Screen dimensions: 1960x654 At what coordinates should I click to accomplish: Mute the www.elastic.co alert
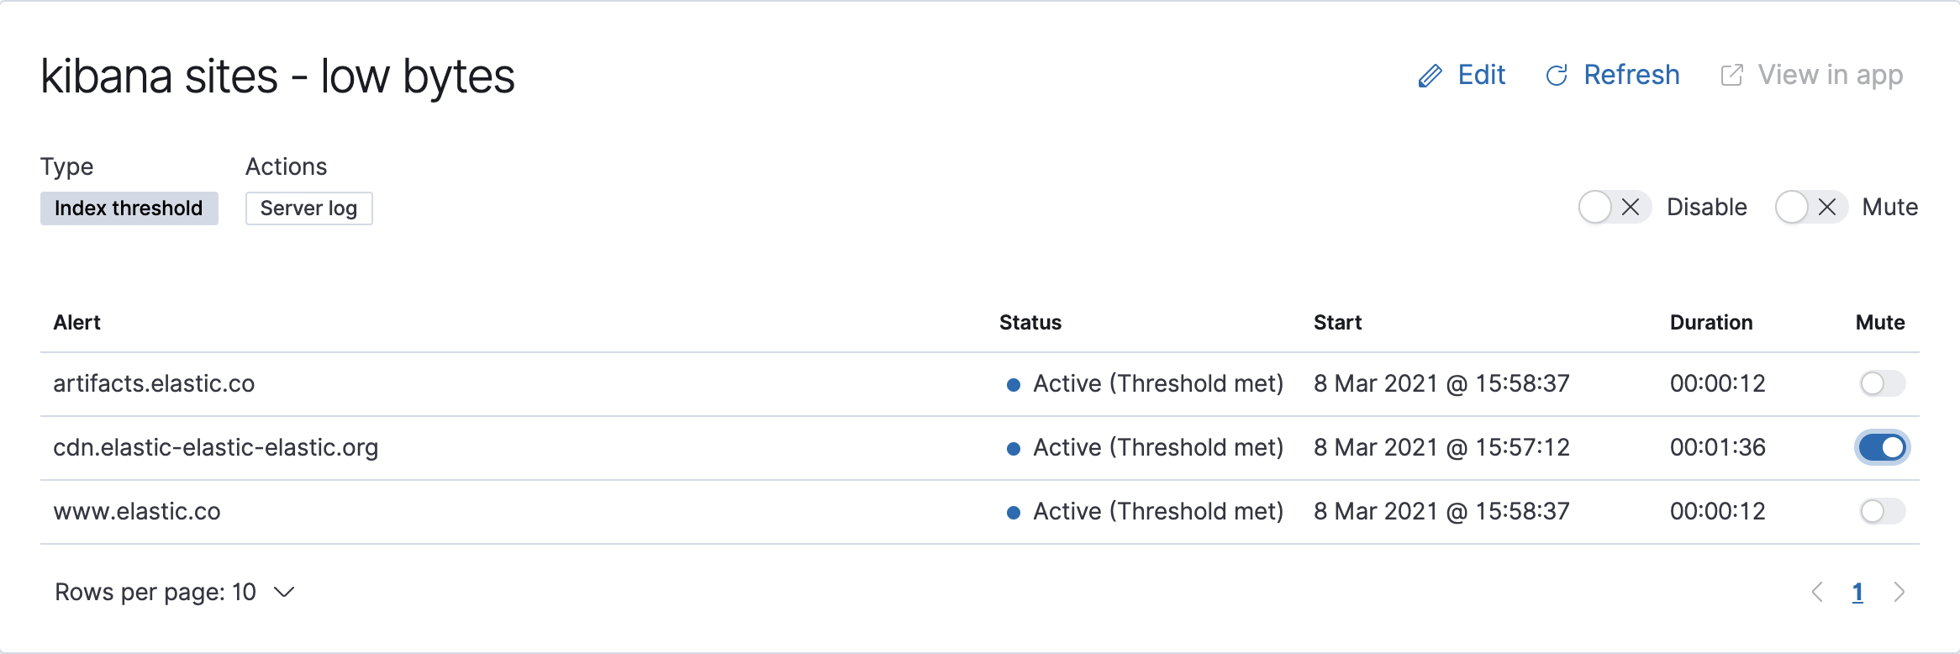(1882, 510)
